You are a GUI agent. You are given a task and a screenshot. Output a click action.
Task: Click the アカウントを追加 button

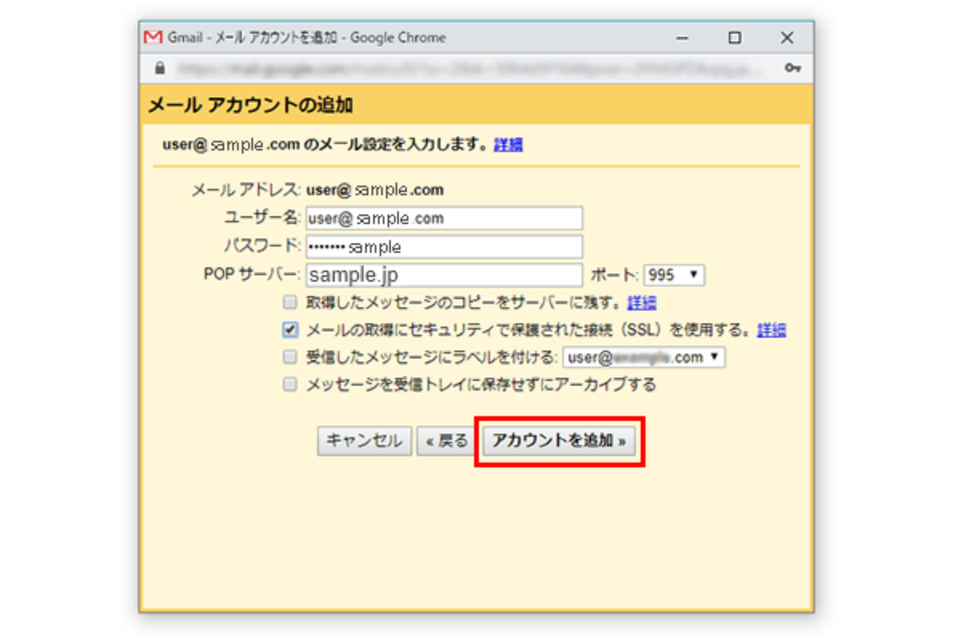(559, 441)
